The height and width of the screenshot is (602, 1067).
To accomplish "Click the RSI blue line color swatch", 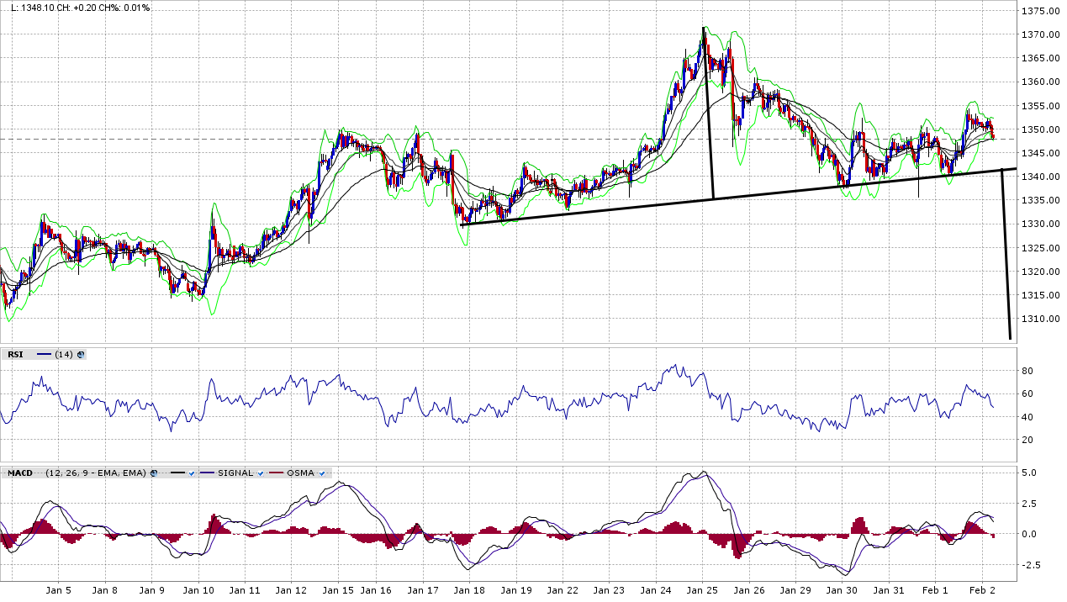I will (x=45, y=355).
